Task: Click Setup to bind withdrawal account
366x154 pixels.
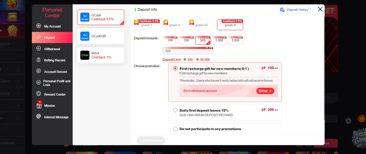Action: (x=265, y=91)
